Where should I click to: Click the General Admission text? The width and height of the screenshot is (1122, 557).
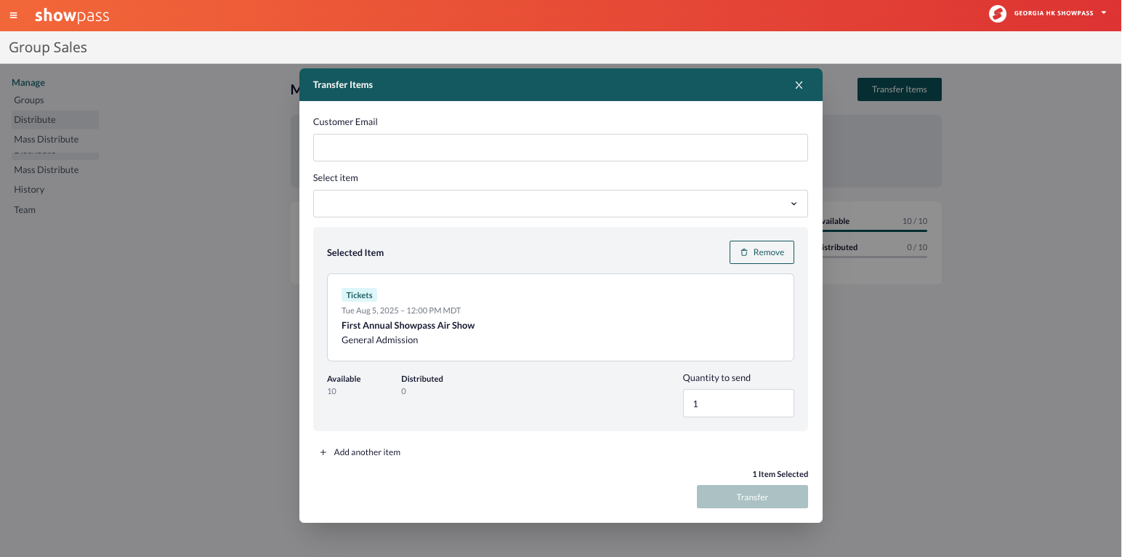tap(380, 340)
